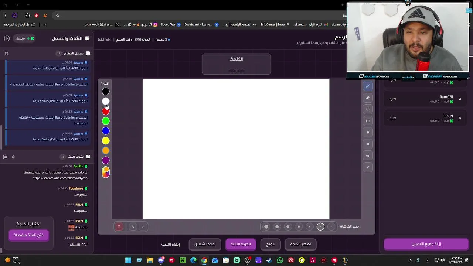Click the 'الجوله التالية' next round button
Screen dimensions: 473x266
click(241, 244)
